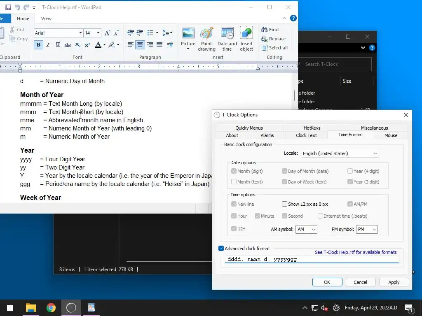Image resolution: width=422 pixels, height=316 pixels.
Task: Toggle the 12H checkbox
Action: click(x=234, y=229)
